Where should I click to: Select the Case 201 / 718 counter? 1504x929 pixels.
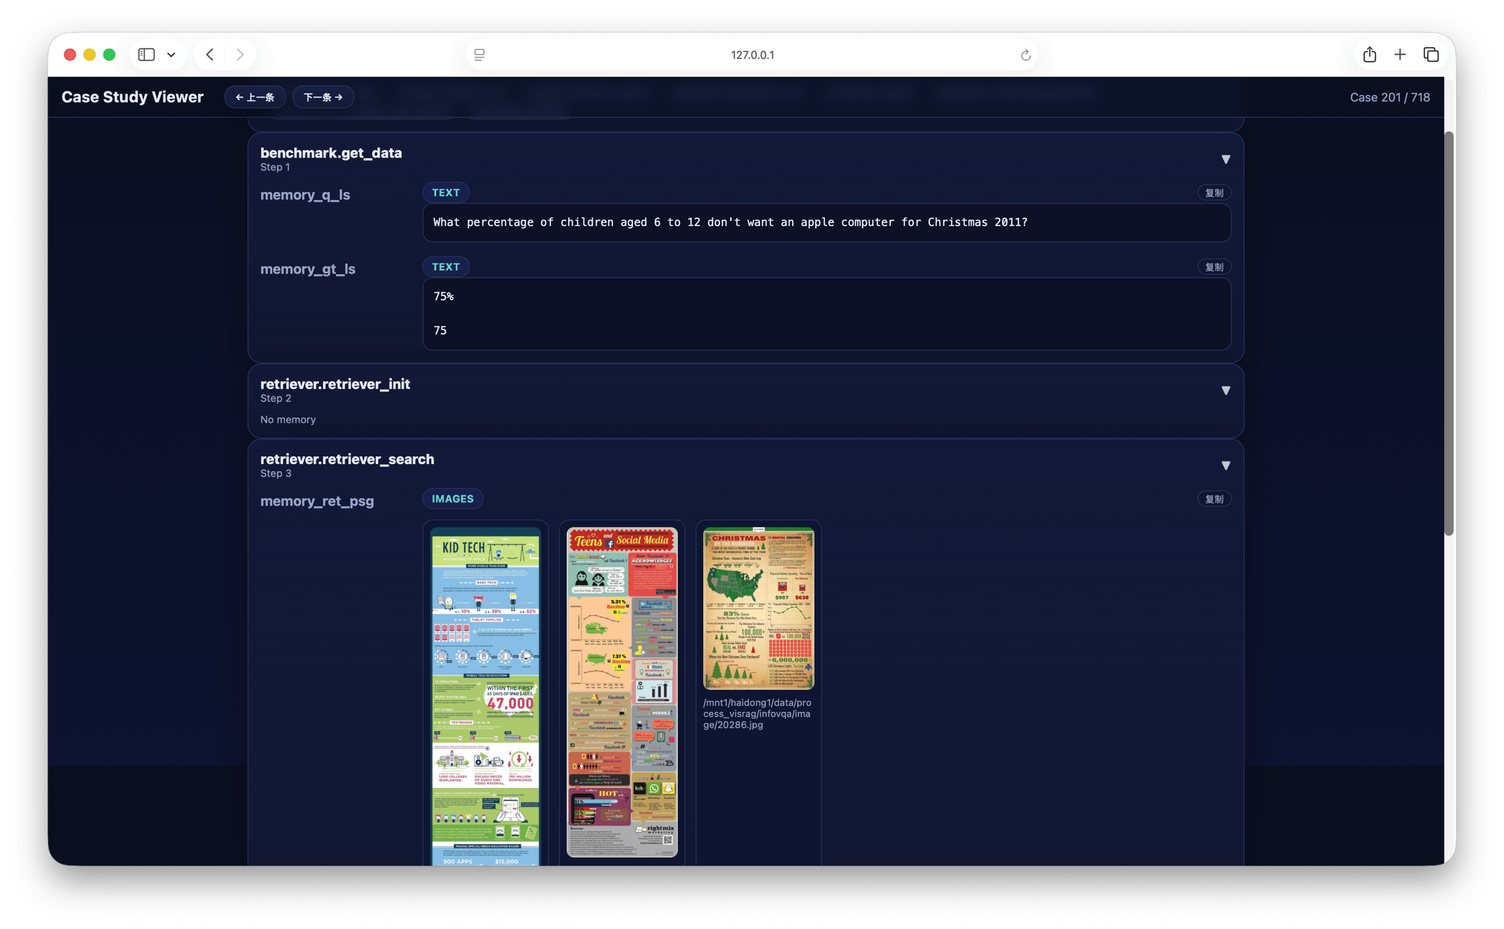pyautogui.click(x=1390, y=97)
